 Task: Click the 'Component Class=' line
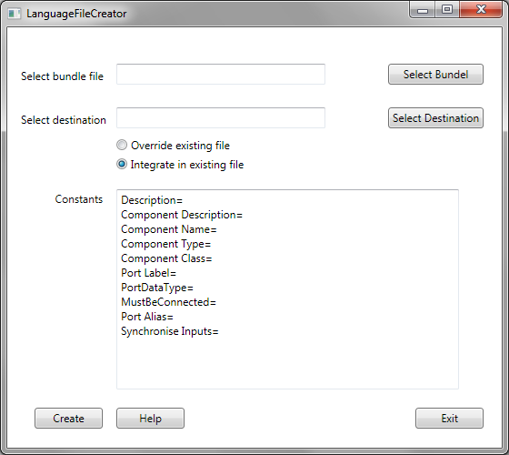[x=166, y=258]
